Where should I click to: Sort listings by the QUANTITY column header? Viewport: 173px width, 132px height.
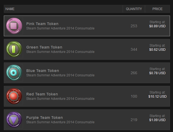point(134,9)
